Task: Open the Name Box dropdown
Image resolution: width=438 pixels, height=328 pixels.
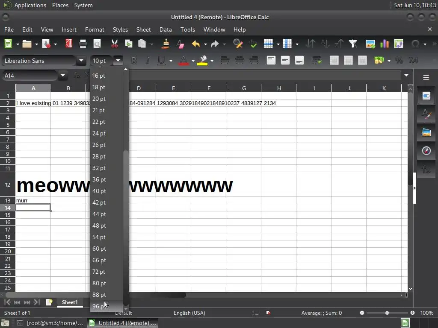Action: coord(63,76)
